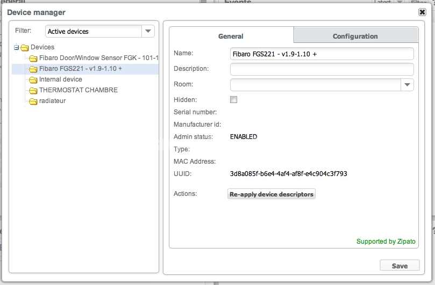
Task: Open the Filter dropdown arrow
Action: (148, 31)
